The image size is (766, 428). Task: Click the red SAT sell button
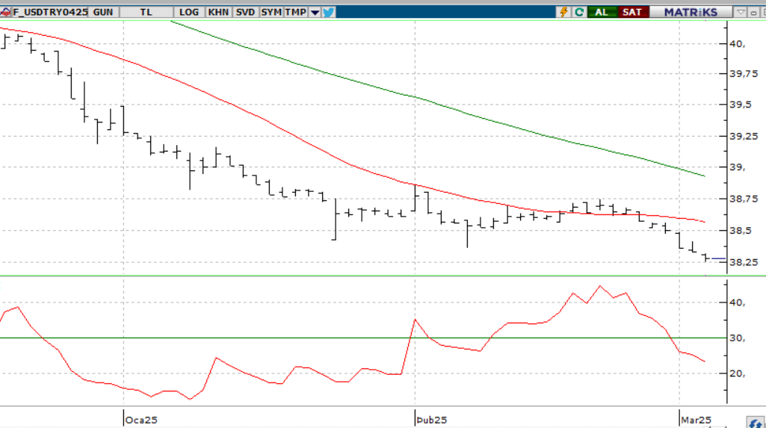(x=632, y=12)
